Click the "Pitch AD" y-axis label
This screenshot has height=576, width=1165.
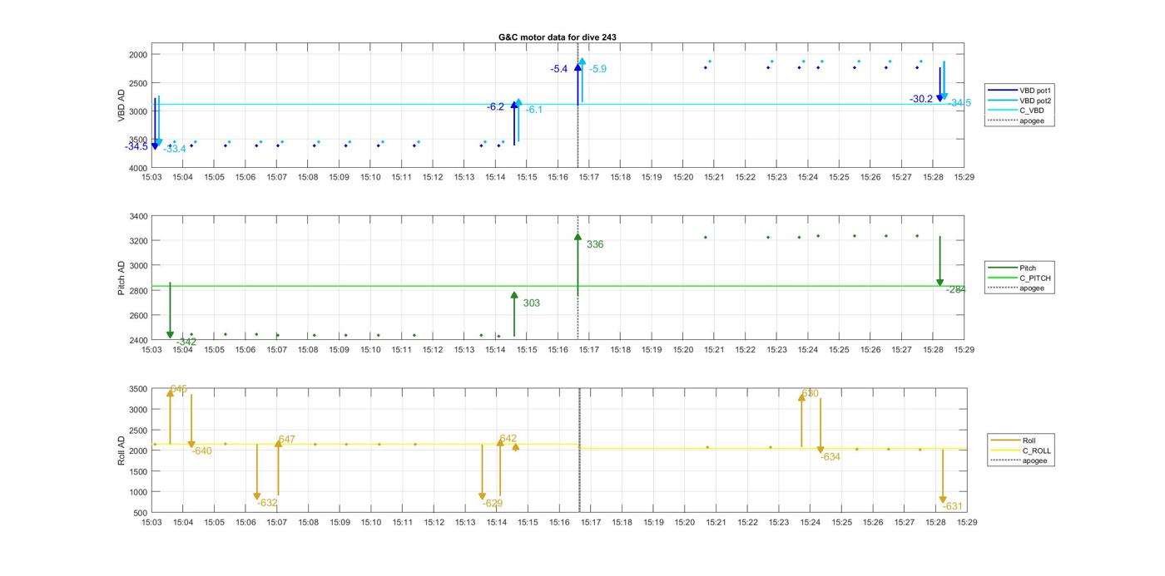[x=121, y=278]
